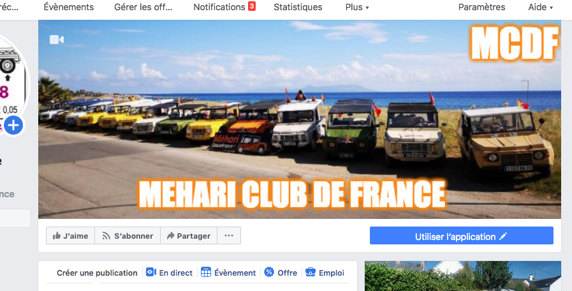Click the video camera icon on cover photo
The width and height of the screenshot is (572, 291).
(57, 40)
